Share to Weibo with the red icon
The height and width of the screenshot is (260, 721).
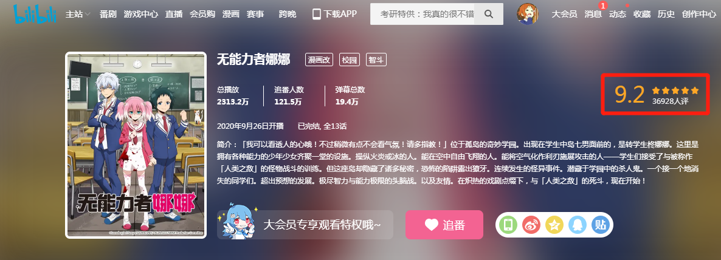tap(531, 225)
